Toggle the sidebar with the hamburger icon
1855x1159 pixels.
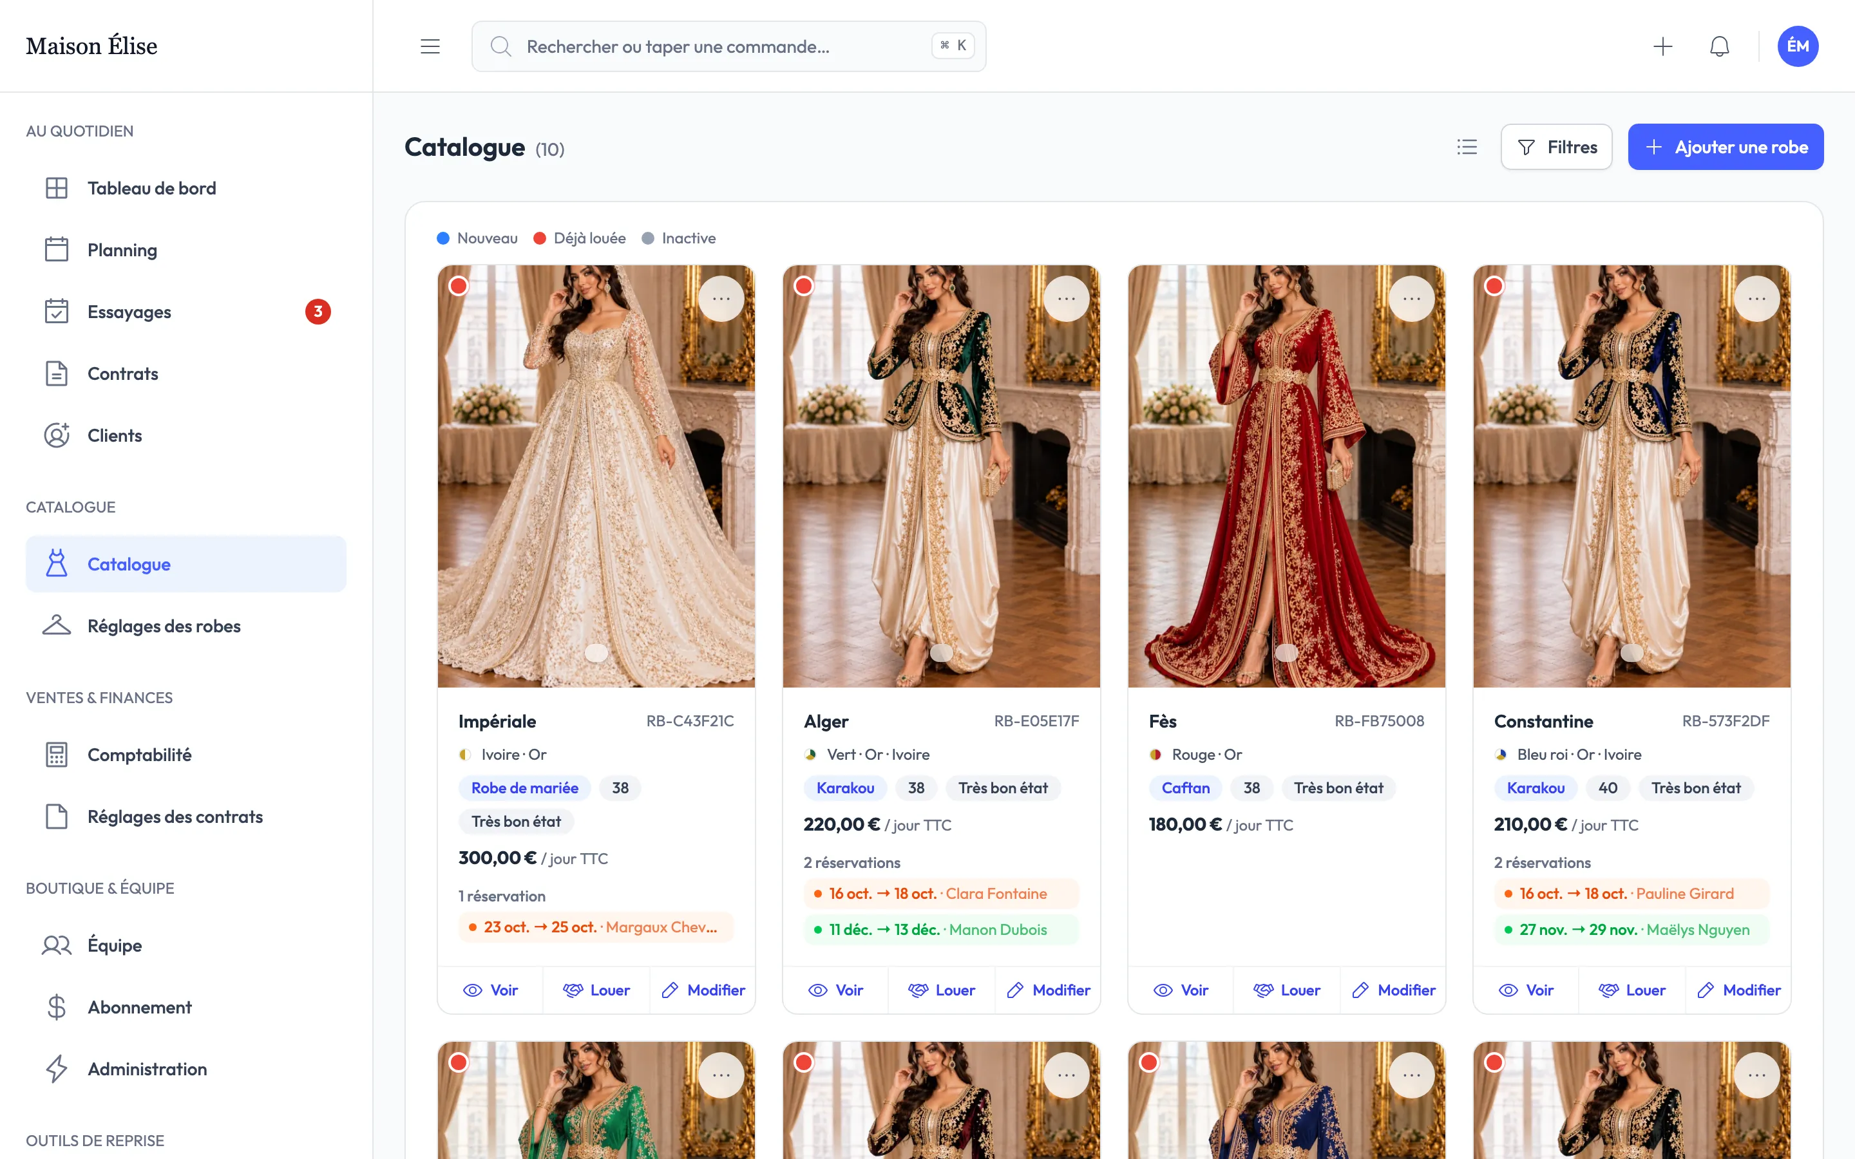coord(430,46)
